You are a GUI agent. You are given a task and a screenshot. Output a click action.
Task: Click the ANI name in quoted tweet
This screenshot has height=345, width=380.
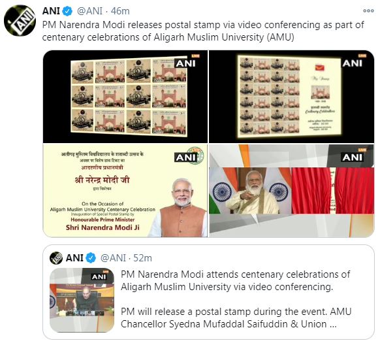click(74, 258)
